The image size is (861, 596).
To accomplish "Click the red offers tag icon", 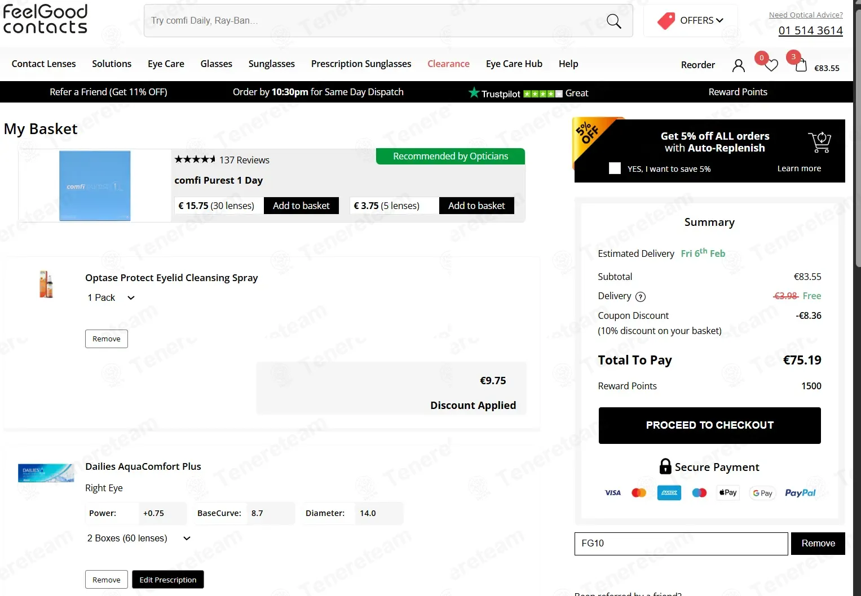I will [x=666, y=21].
